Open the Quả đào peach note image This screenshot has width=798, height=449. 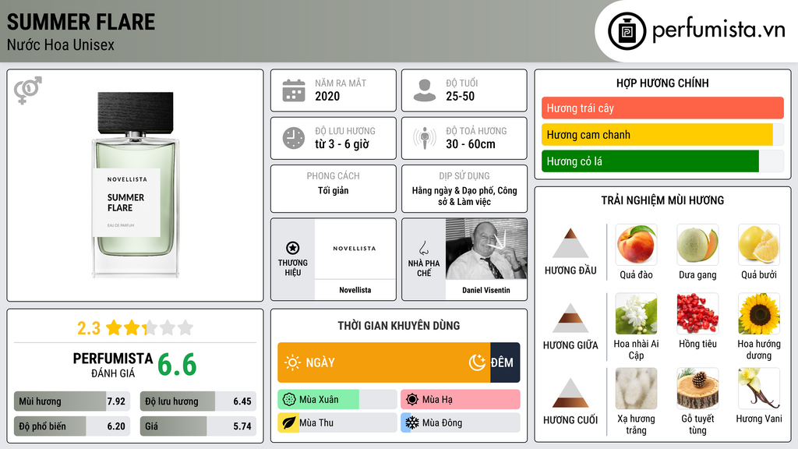click(636, 244)
